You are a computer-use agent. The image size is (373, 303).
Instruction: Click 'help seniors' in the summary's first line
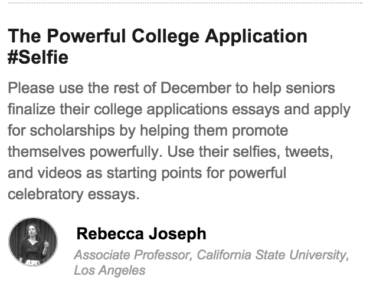pos(293,88)
